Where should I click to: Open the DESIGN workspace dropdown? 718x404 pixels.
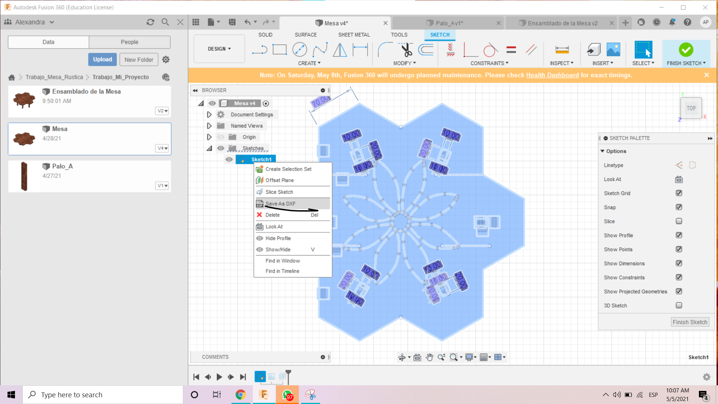[219, 49]
